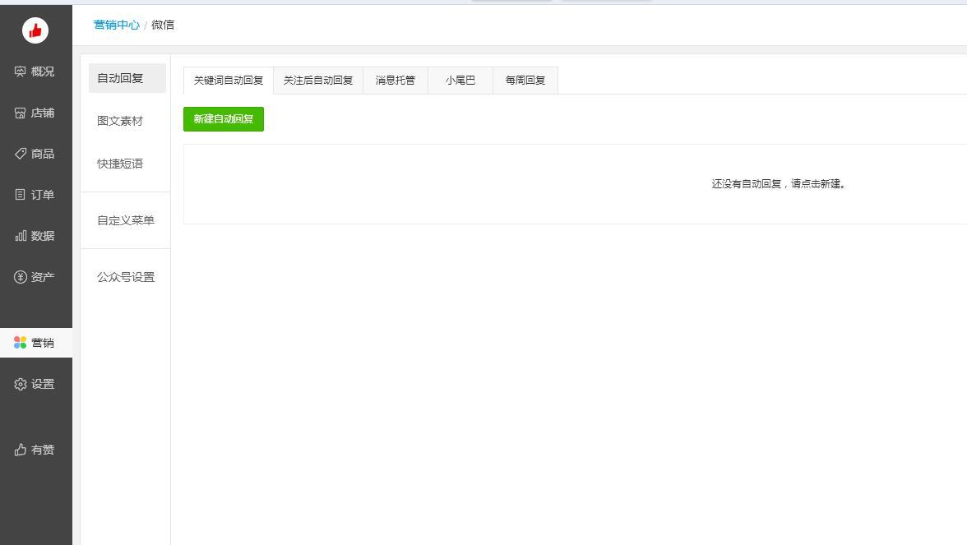
Task: Open the 数据 bar chart icon
Action: click(21, 235)
